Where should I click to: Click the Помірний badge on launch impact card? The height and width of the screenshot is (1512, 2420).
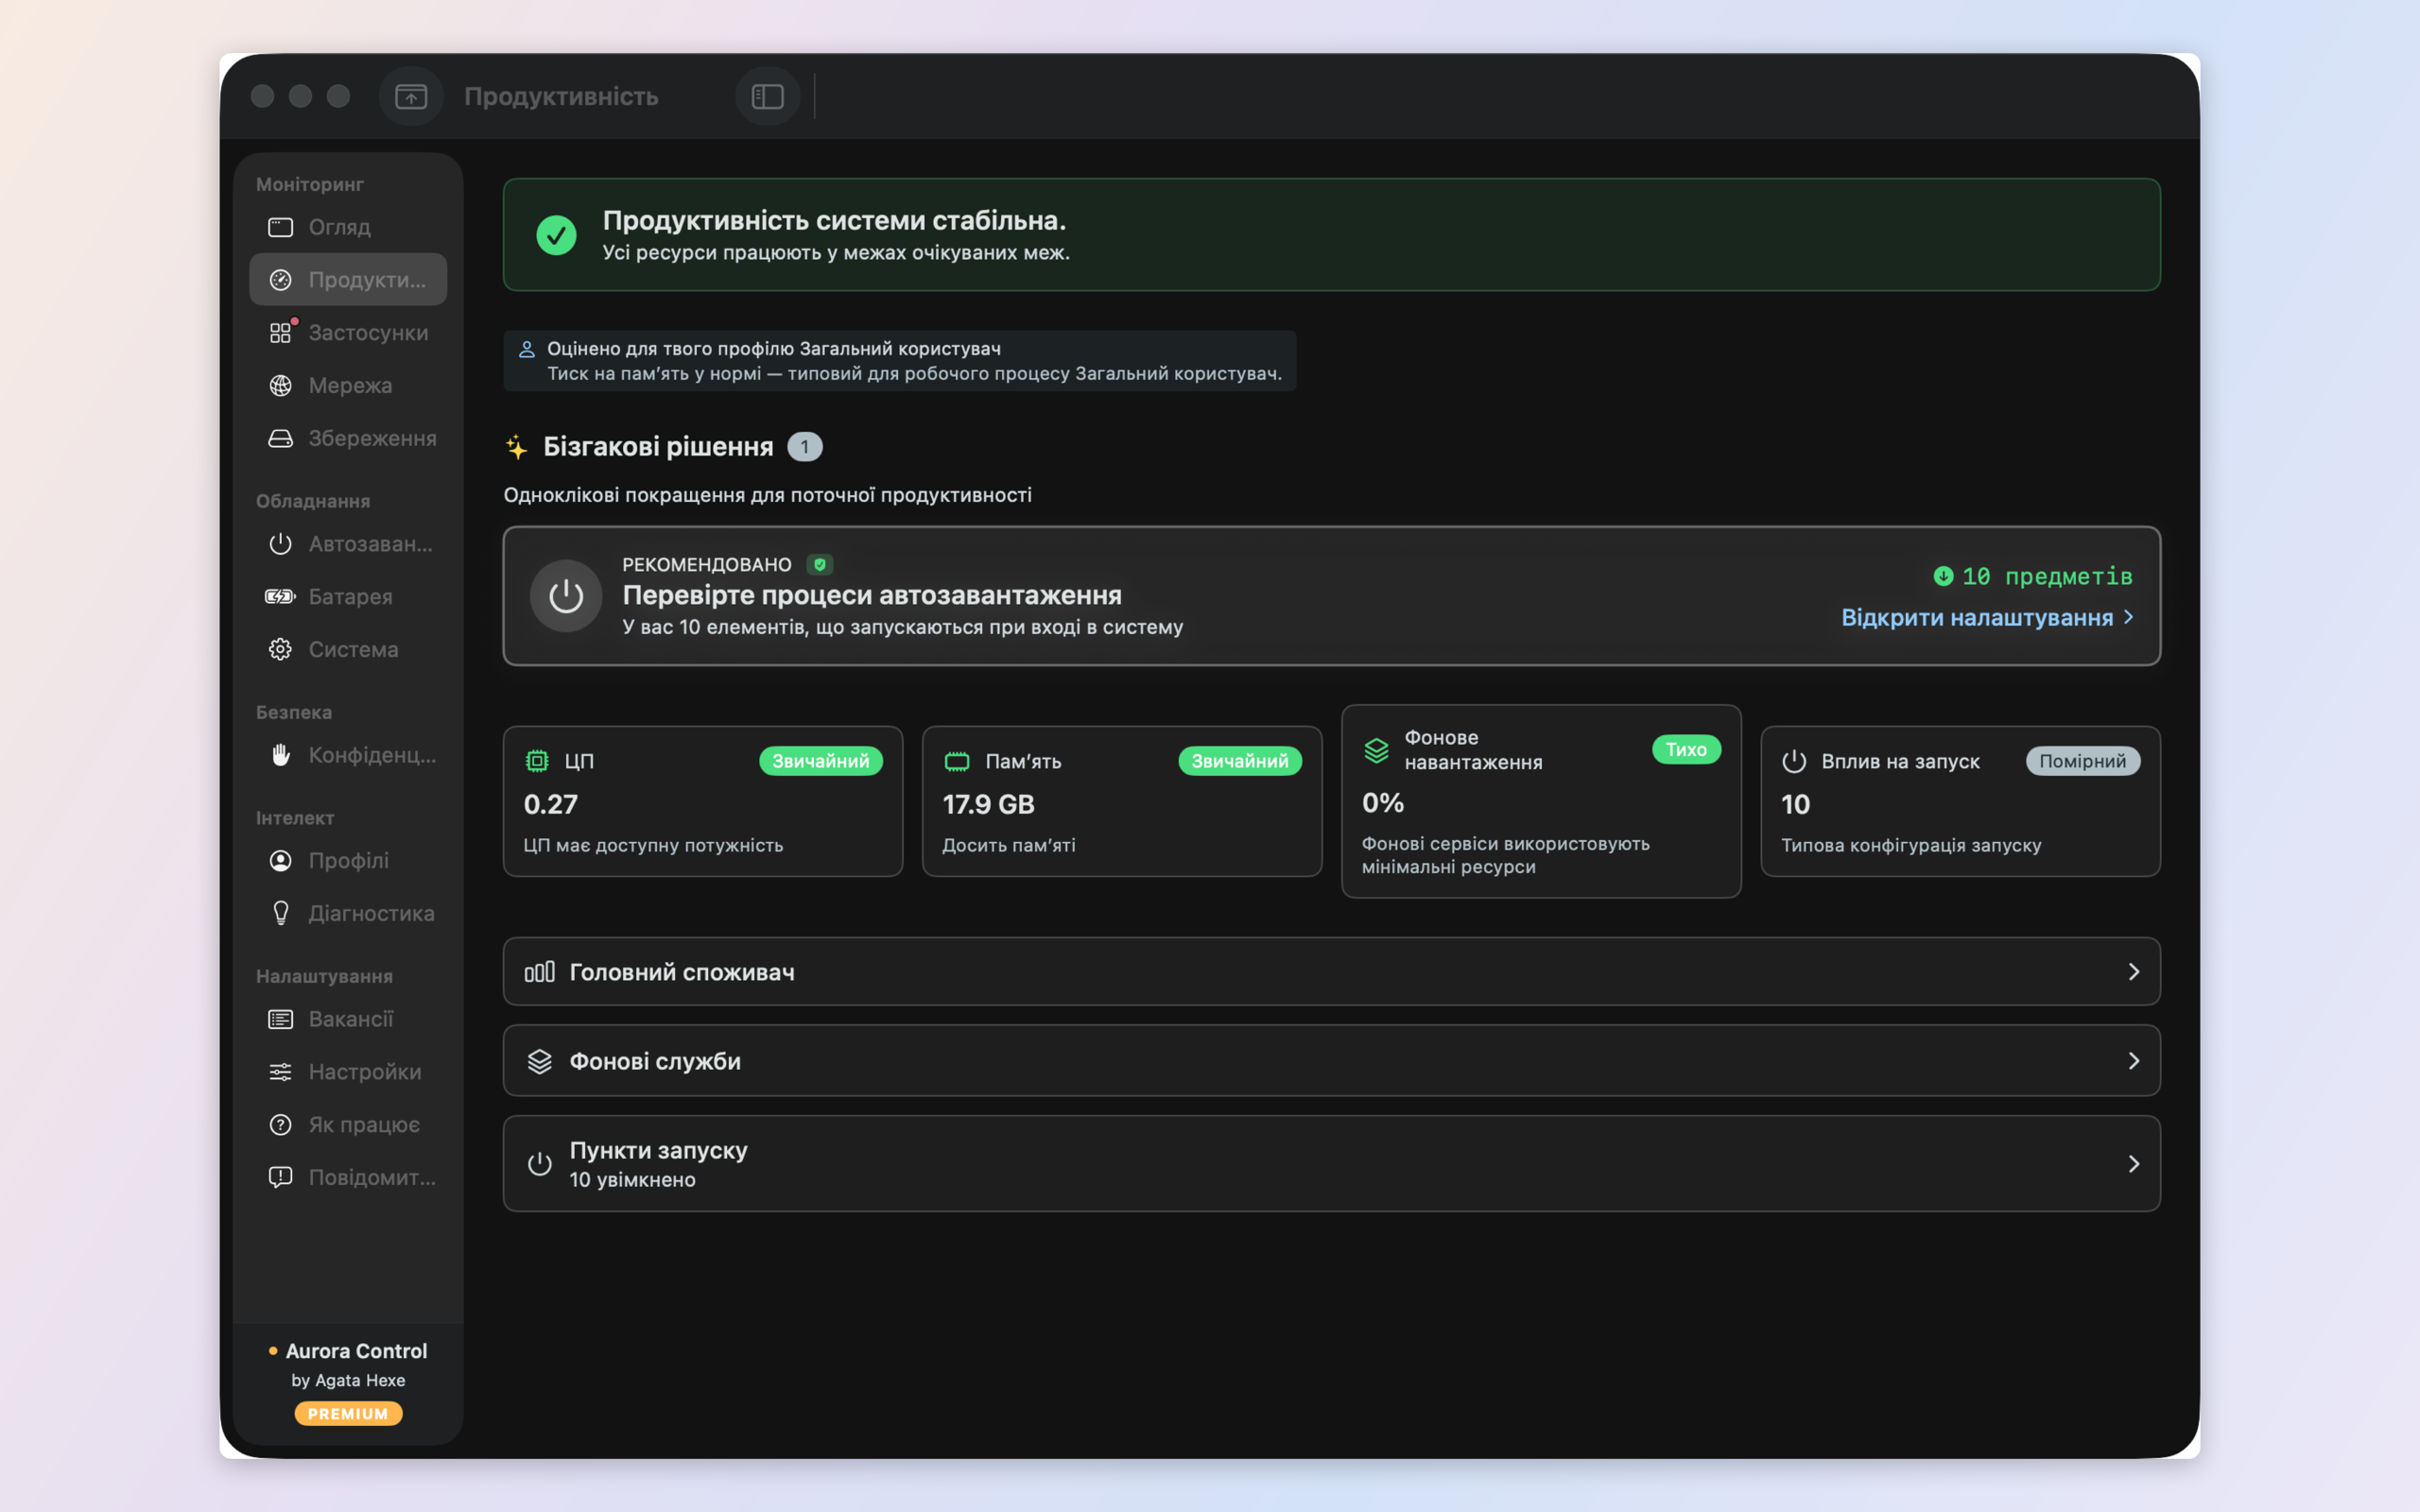click(x=2082, y=761)
